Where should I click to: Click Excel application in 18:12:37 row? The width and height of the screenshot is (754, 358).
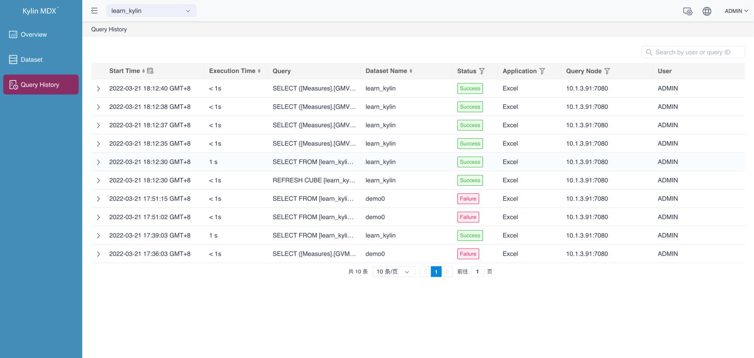pos(510,125)
